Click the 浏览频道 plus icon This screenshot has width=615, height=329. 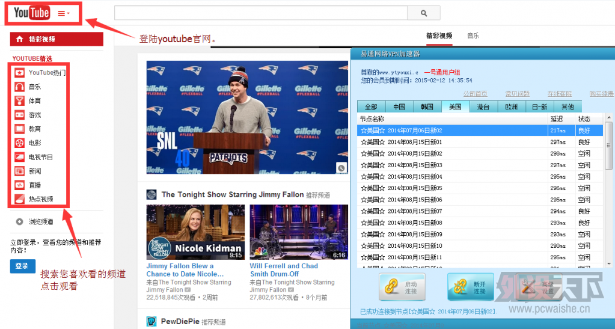19,222
